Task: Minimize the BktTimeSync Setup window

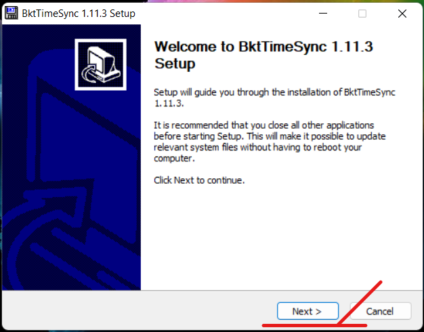Action: coord(323,14)
